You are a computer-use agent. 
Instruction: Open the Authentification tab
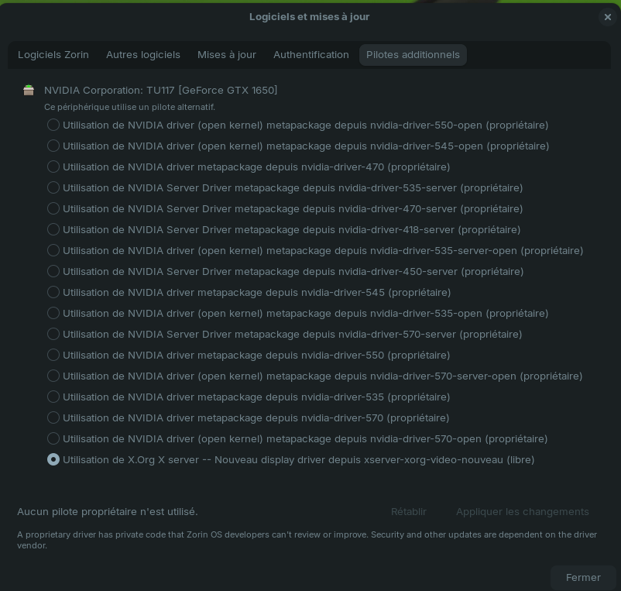point(311,55)
